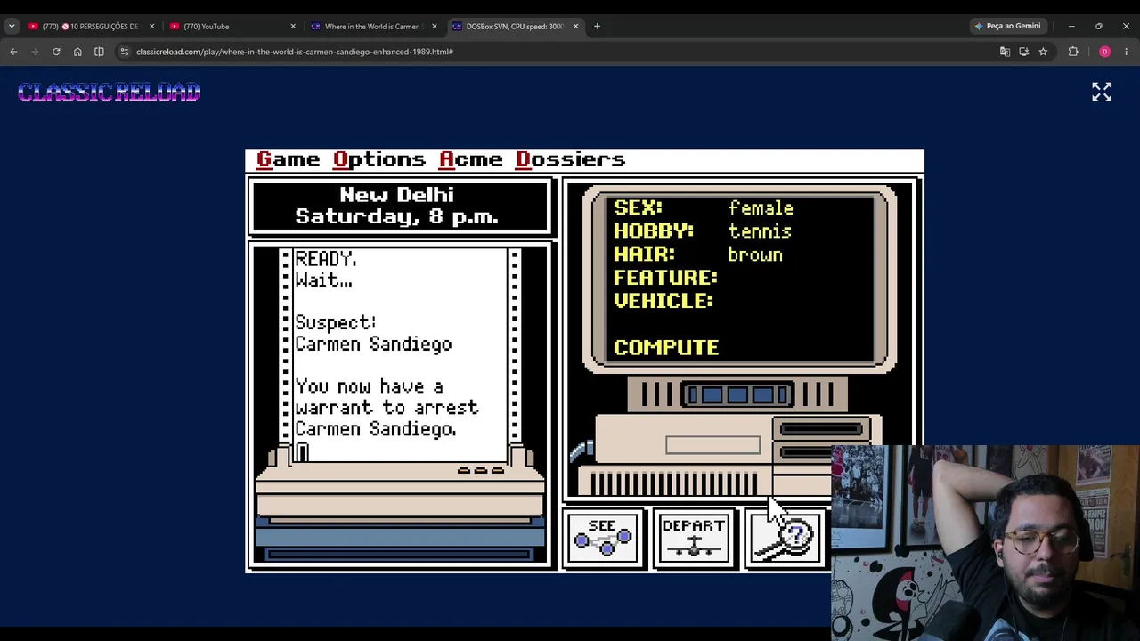This screenshot has height=641, width=1140.
Task: Click the magnifying glass investigate button
Action: 786,538
